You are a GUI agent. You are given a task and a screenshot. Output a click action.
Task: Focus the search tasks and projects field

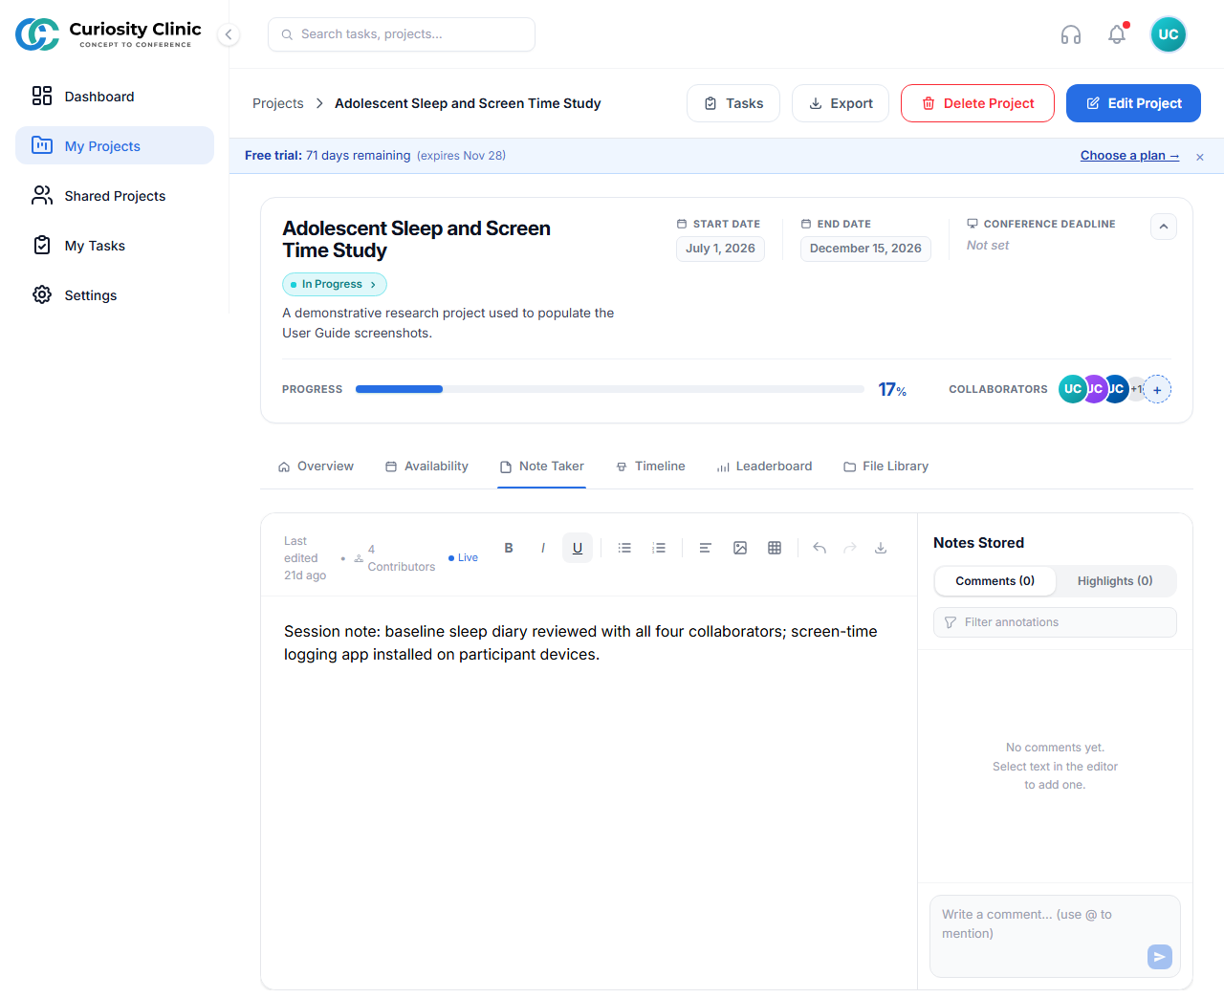[x=402, y=34]
